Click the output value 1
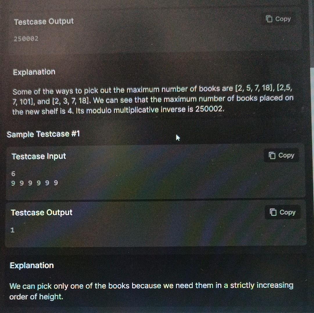The width and height of the screenshot is (314, 313). (12, 230)
